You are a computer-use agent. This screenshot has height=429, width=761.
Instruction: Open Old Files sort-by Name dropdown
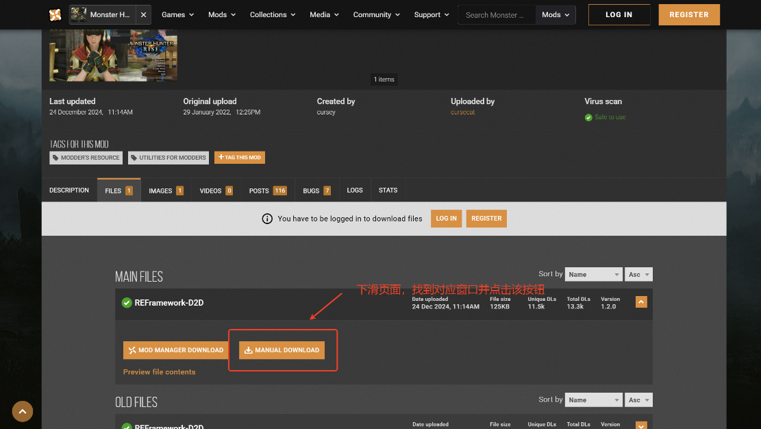(593, 400)
